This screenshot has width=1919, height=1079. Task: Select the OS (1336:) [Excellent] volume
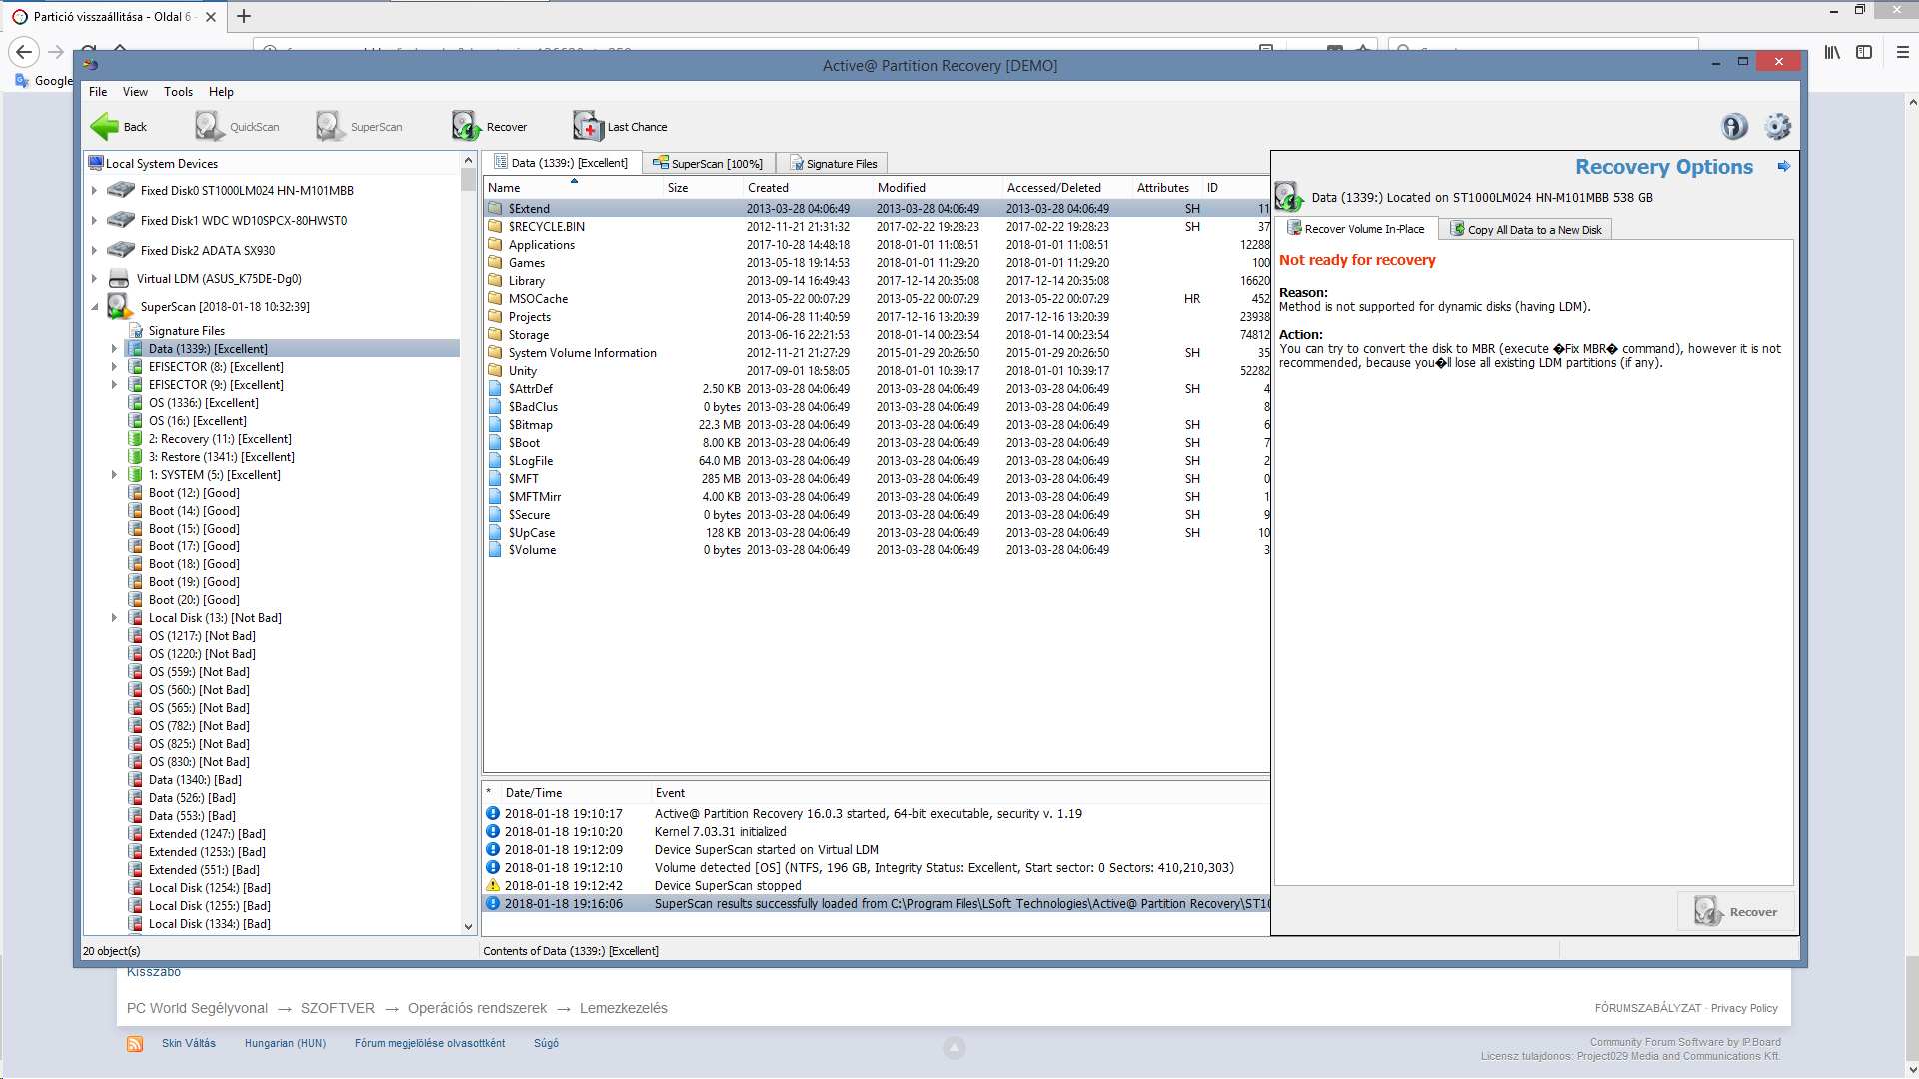(204, 403)
